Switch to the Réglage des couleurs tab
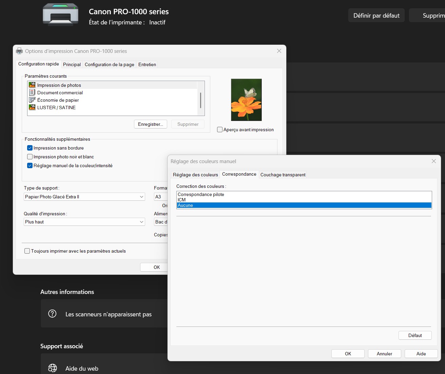Image resolution: width=445 pixels, height=374 pixels. [x=195, y=175]
